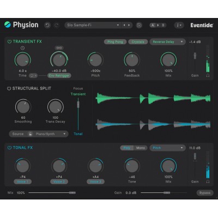Toggle Structural Split section power
This screenshot has width=218, height=218.
(x=9, y=88)
